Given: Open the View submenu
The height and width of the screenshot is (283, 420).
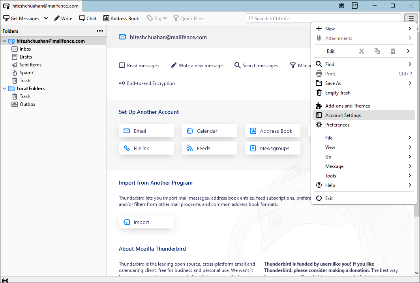Looking at the screenshot, I should (364, 147).
